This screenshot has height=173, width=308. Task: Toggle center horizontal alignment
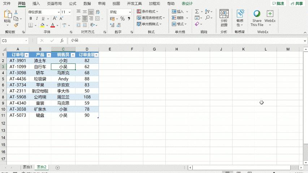click(x=84, y=19)
